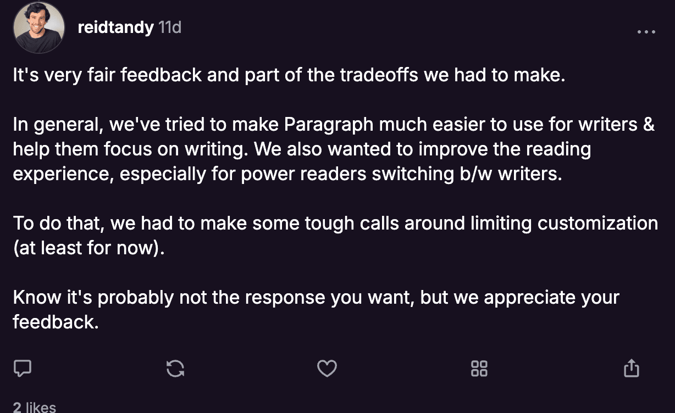Click the four-squares grid icon

click(479, 369)
